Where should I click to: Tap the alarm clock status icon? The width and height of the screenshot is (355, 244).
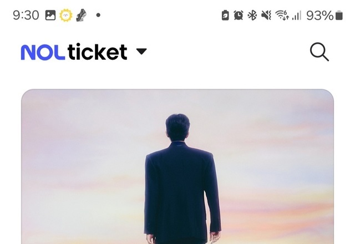[239, 16]
